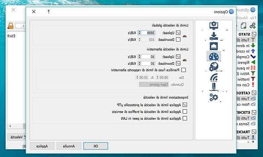263x157 pixels.
Task: Toggle the global Upload limit checkbox
Action: (178, 33)
